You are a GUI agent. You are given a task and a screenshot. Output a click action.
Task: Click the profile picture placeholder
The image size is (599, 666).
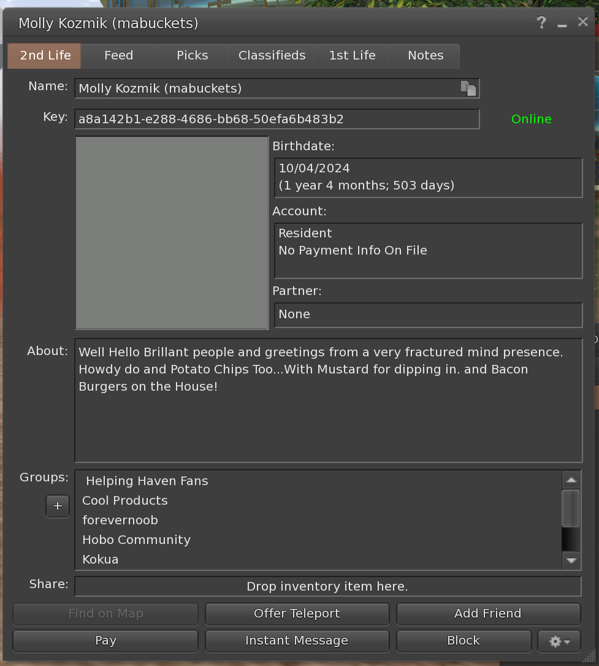172,232
